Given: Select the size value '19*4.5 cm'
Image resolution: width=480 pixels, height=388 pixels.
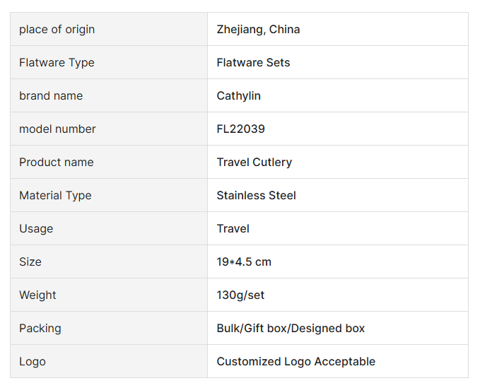Looking at the screenshot, I should pos(244,262).
